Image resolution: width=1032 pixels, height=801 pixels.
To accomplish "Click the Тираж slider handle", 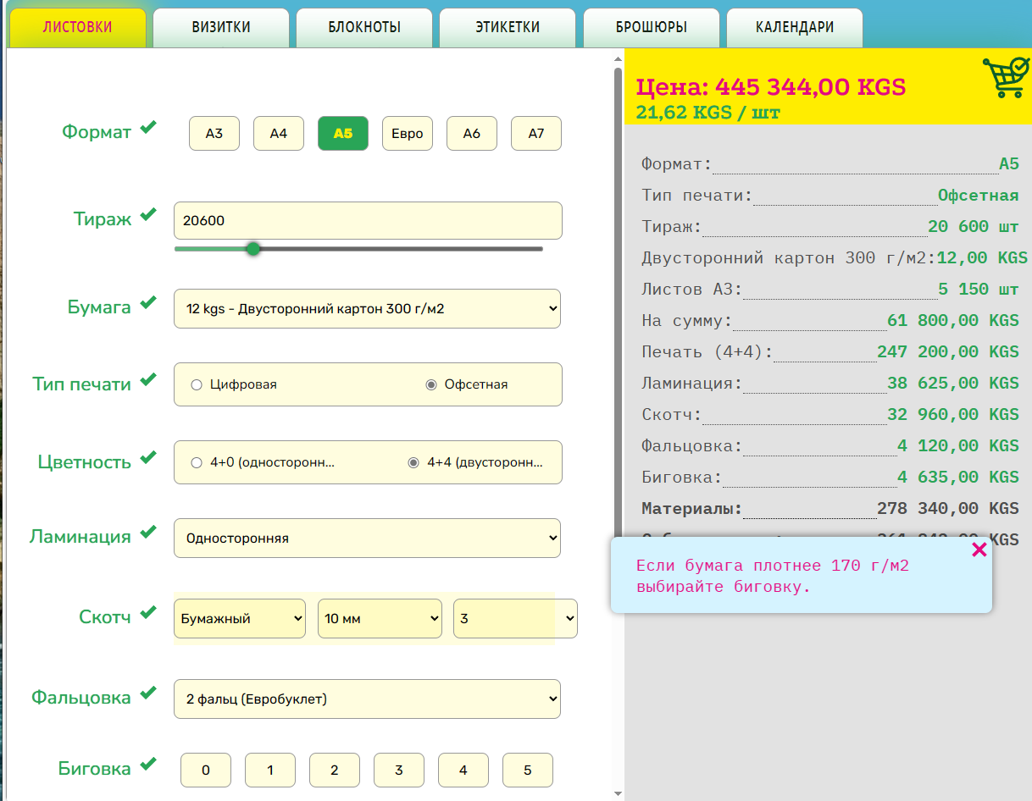I will [x=253, y=249].
